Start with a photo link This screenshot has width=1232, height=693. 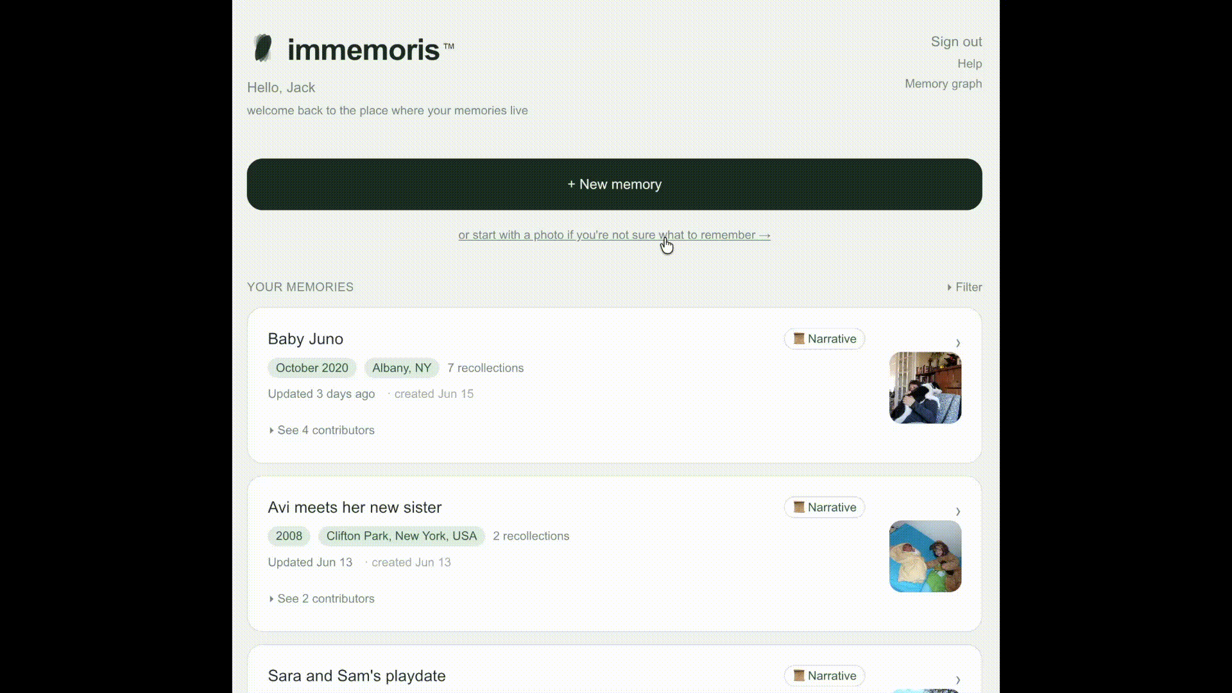pos(614,235)
